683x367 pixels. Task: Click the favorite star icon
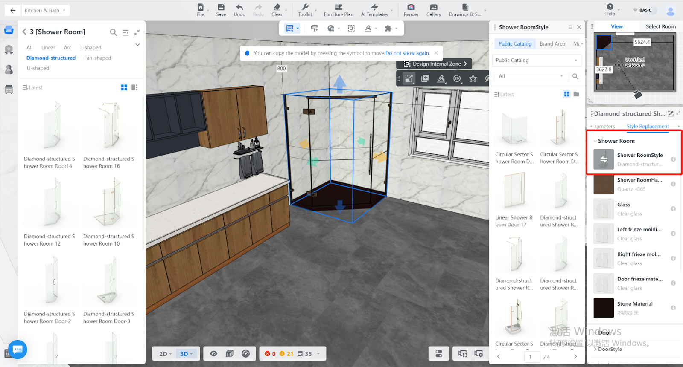coord(473,78)
